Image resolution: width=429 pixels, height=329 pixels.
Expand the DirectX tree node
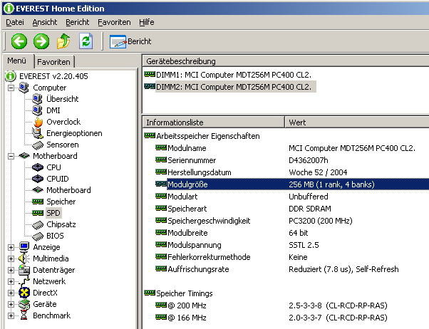point(11,293)
